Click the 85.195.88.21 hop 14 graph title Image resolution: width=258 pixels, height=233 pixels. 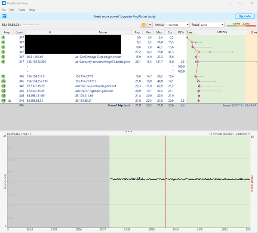tap(19, 134)
